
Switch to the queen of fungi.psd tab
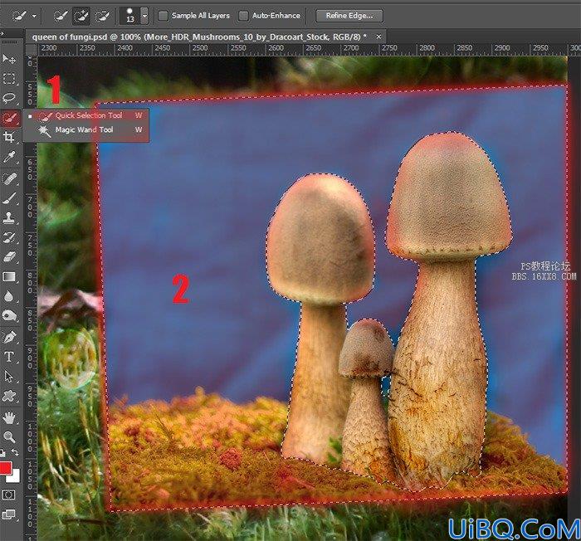click(199, 37)
